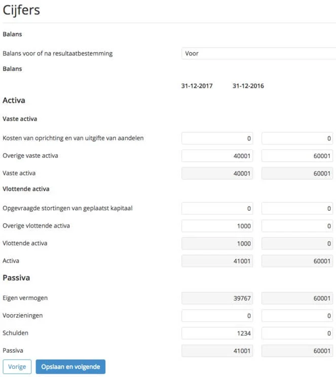Edit the 2016 Schulden field
The image size is (336, 377).
[x=297, y=333]
